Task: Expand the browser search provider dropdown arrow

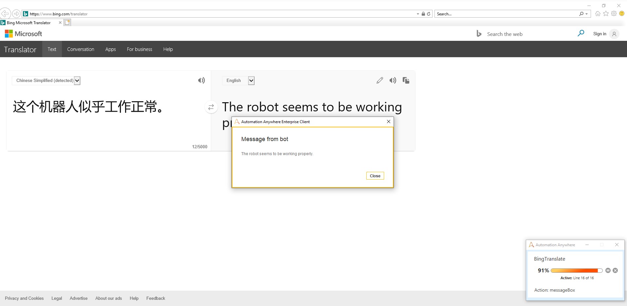Action: [586, 14]
